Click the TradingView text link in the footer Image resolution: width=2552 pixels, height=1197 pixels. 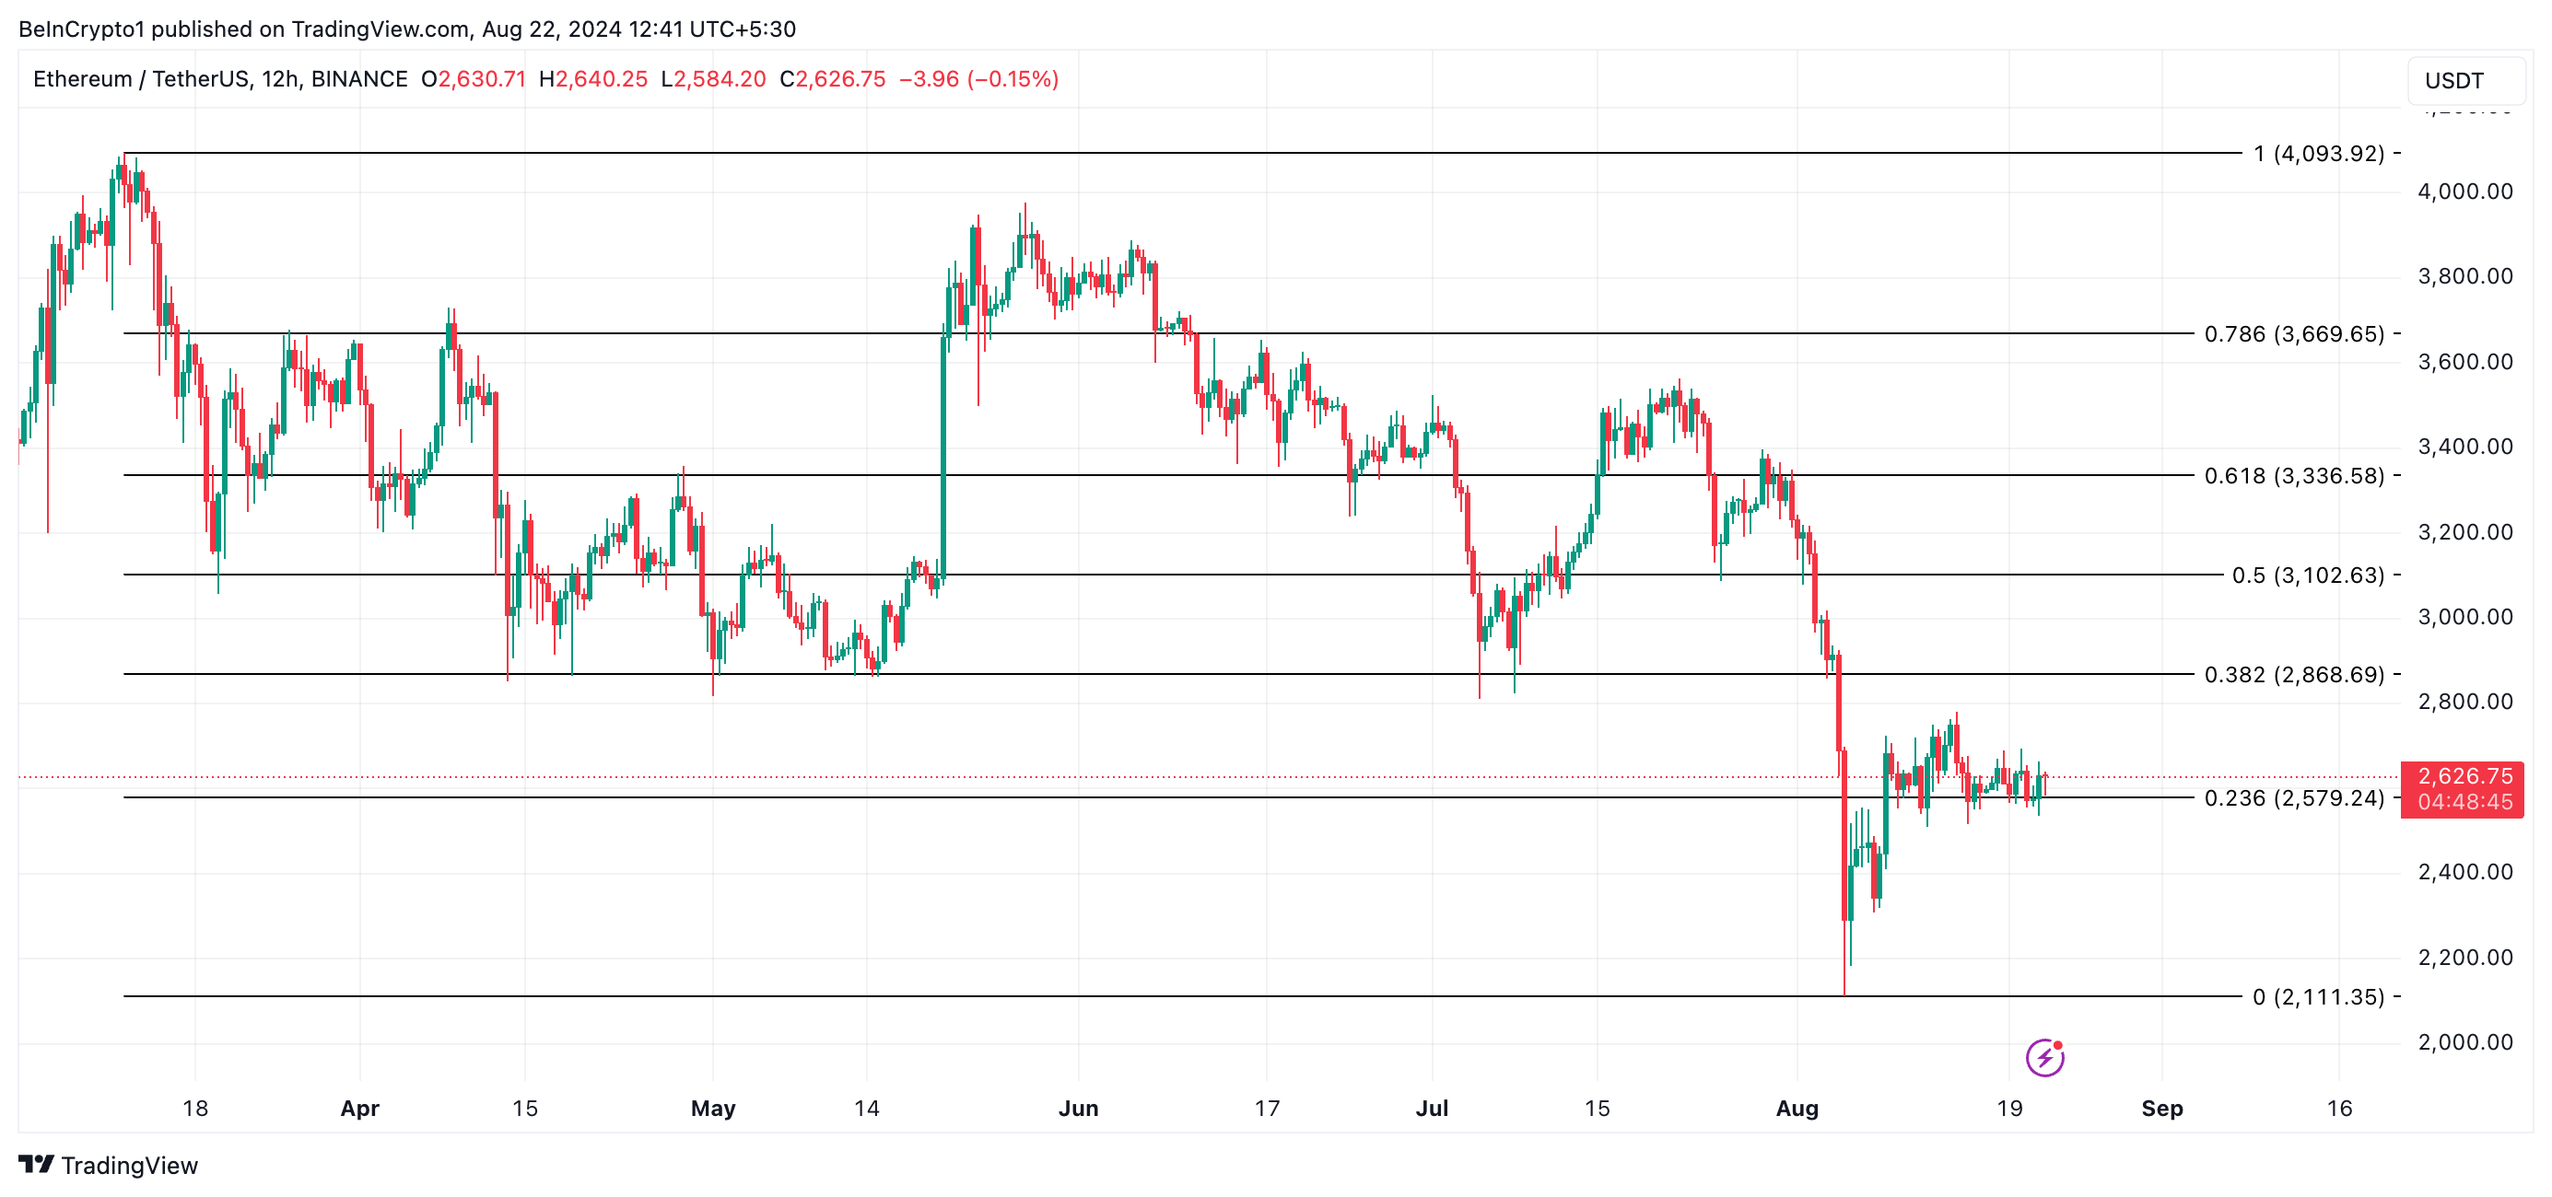130,1166
